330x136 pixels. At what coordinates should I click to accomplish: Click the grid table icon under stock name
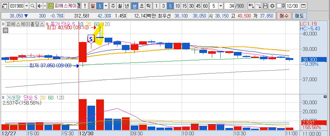pos(6,30)
